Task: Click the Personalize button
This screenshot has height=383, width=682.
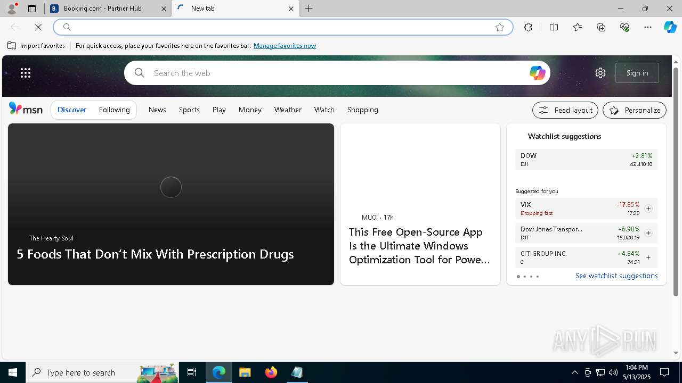Action: (635, 110)
